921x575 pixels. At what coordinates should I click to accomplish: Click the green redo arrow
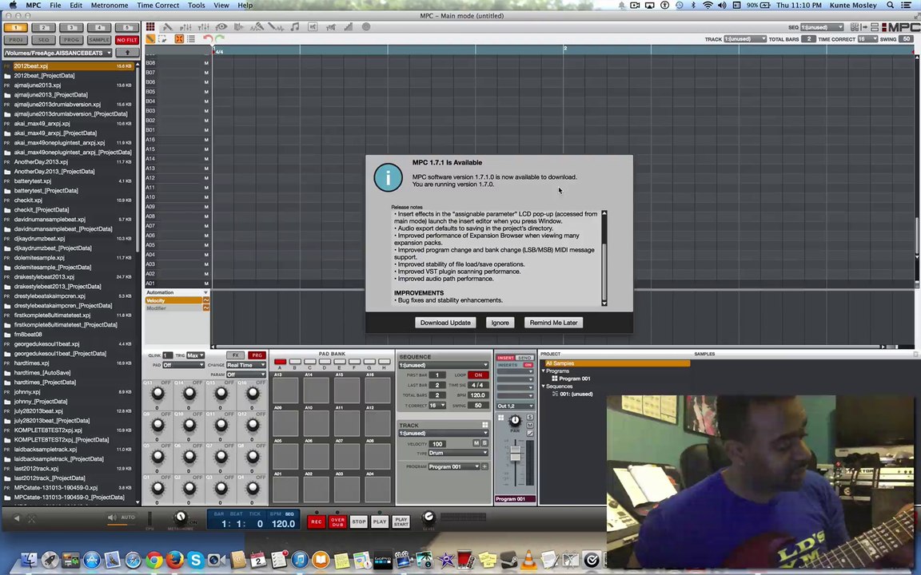click(220, 38)
